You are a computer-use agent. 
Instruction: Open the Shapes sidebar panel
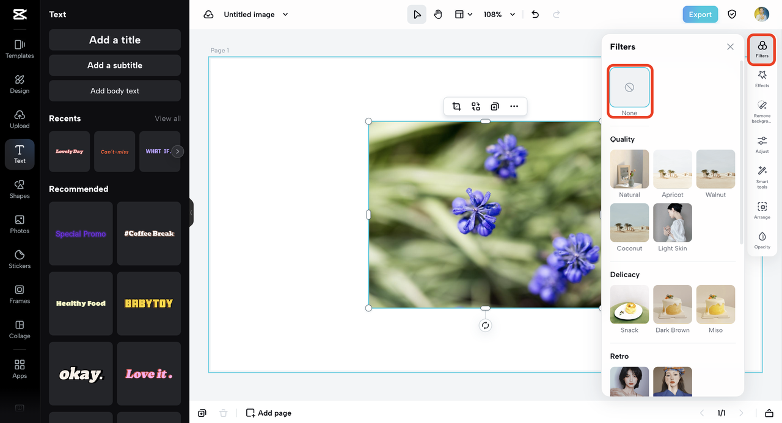[20, 189]
